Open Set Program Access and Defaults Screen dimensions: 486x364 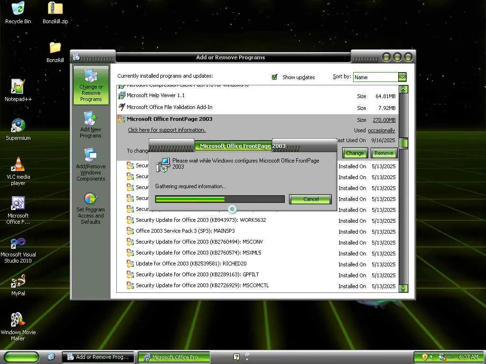pos(91,208)
